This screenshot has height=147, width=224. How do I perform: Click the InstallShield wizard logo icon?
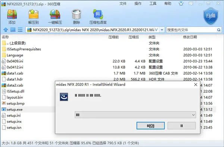click(x=64, y=97)
